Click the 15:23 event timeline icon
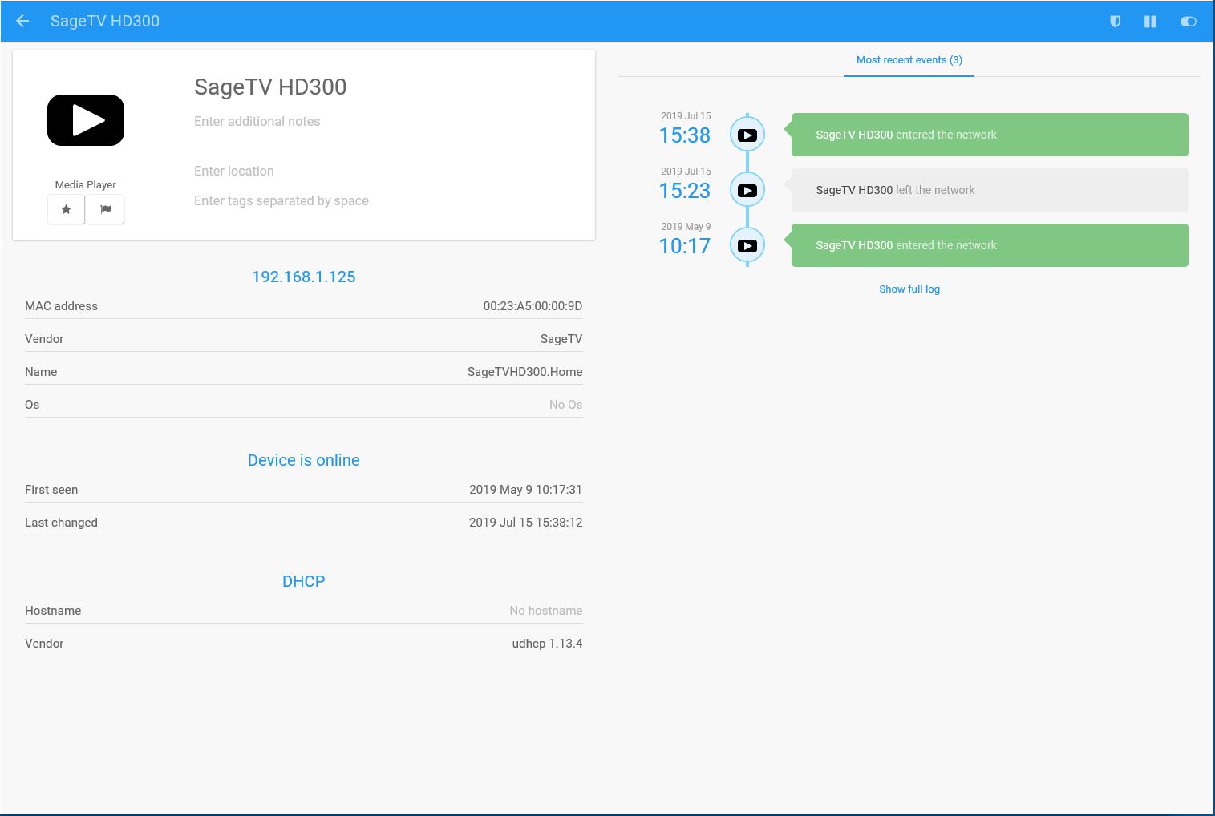The width and height of the screenshot is (1215, 816). click(x=747, y=191)
